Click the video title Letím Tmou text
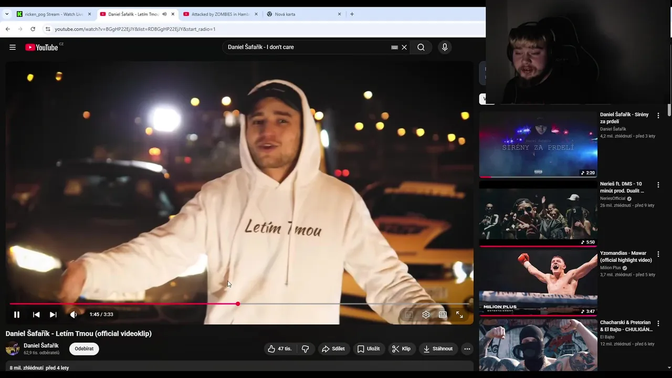This screenshot has width=672, height=378. pos(79,333)
